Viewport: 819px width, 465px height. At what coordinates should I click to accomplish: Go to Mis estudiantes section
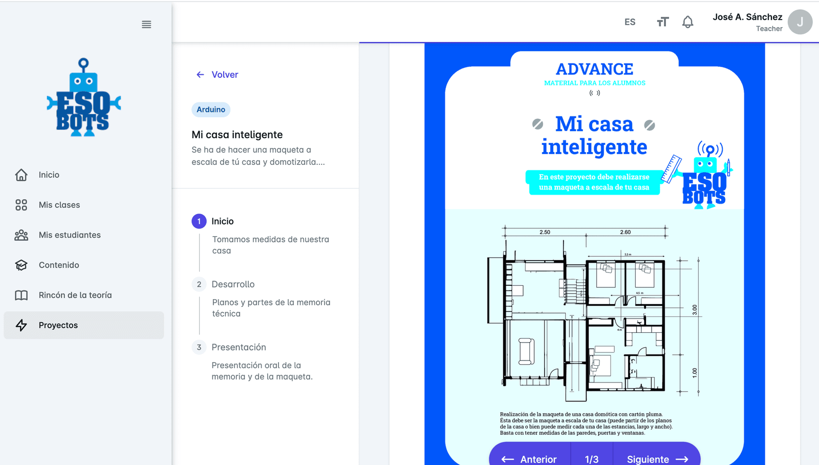coord(84,235)
